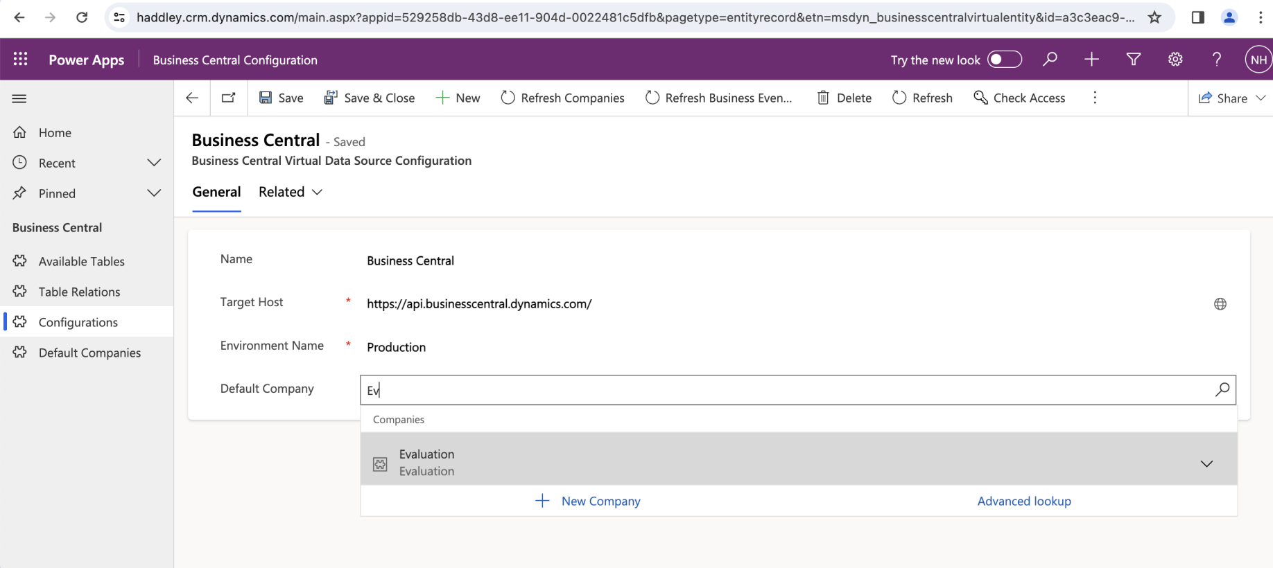Open the Power Apps app launcher grid
Image resolution: width=1273 pixels, height=568 pixels.
tap(21, 60)
